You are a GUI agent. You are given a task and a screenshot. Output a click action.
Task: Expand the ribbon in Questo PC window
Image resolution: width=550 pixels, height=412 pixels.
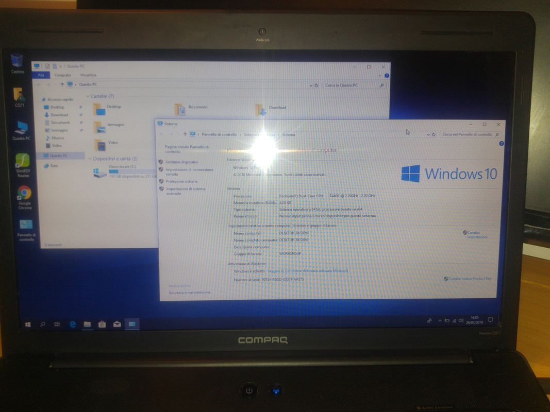point(380,76)
